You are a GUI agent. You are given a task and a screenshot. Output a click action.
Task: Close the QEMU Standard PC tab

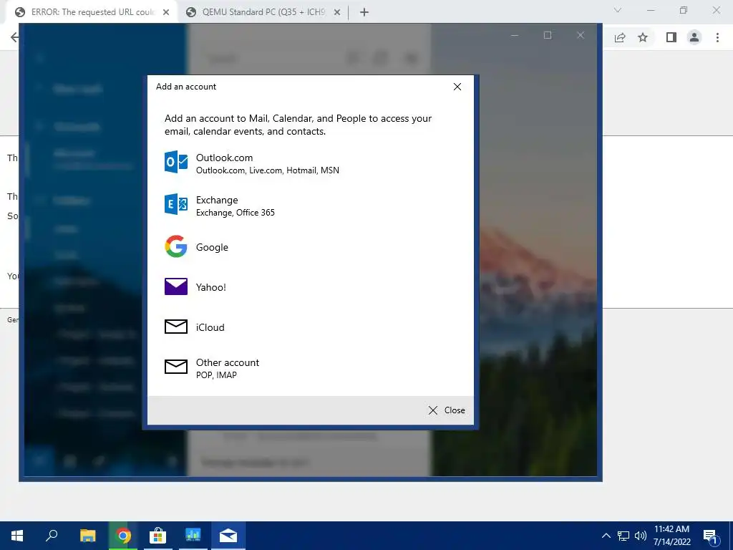[337, 12]
